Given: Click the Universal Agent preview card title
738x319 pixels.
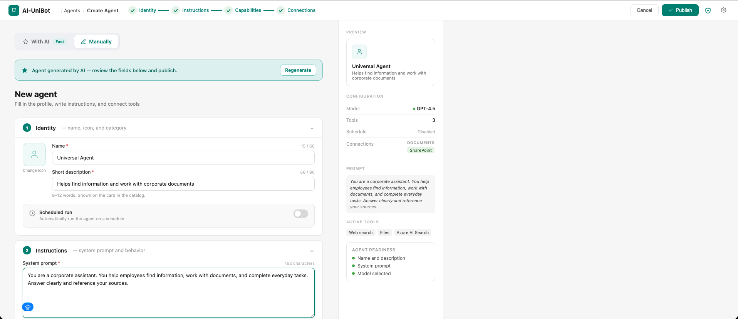Looking at the screenshot, I should tap(371, 66).
